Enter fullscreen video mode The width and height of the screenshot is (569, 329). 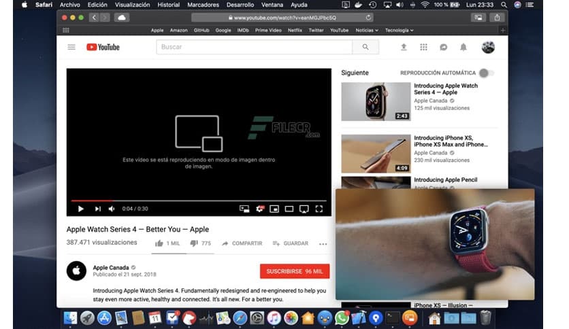point(319,209)
